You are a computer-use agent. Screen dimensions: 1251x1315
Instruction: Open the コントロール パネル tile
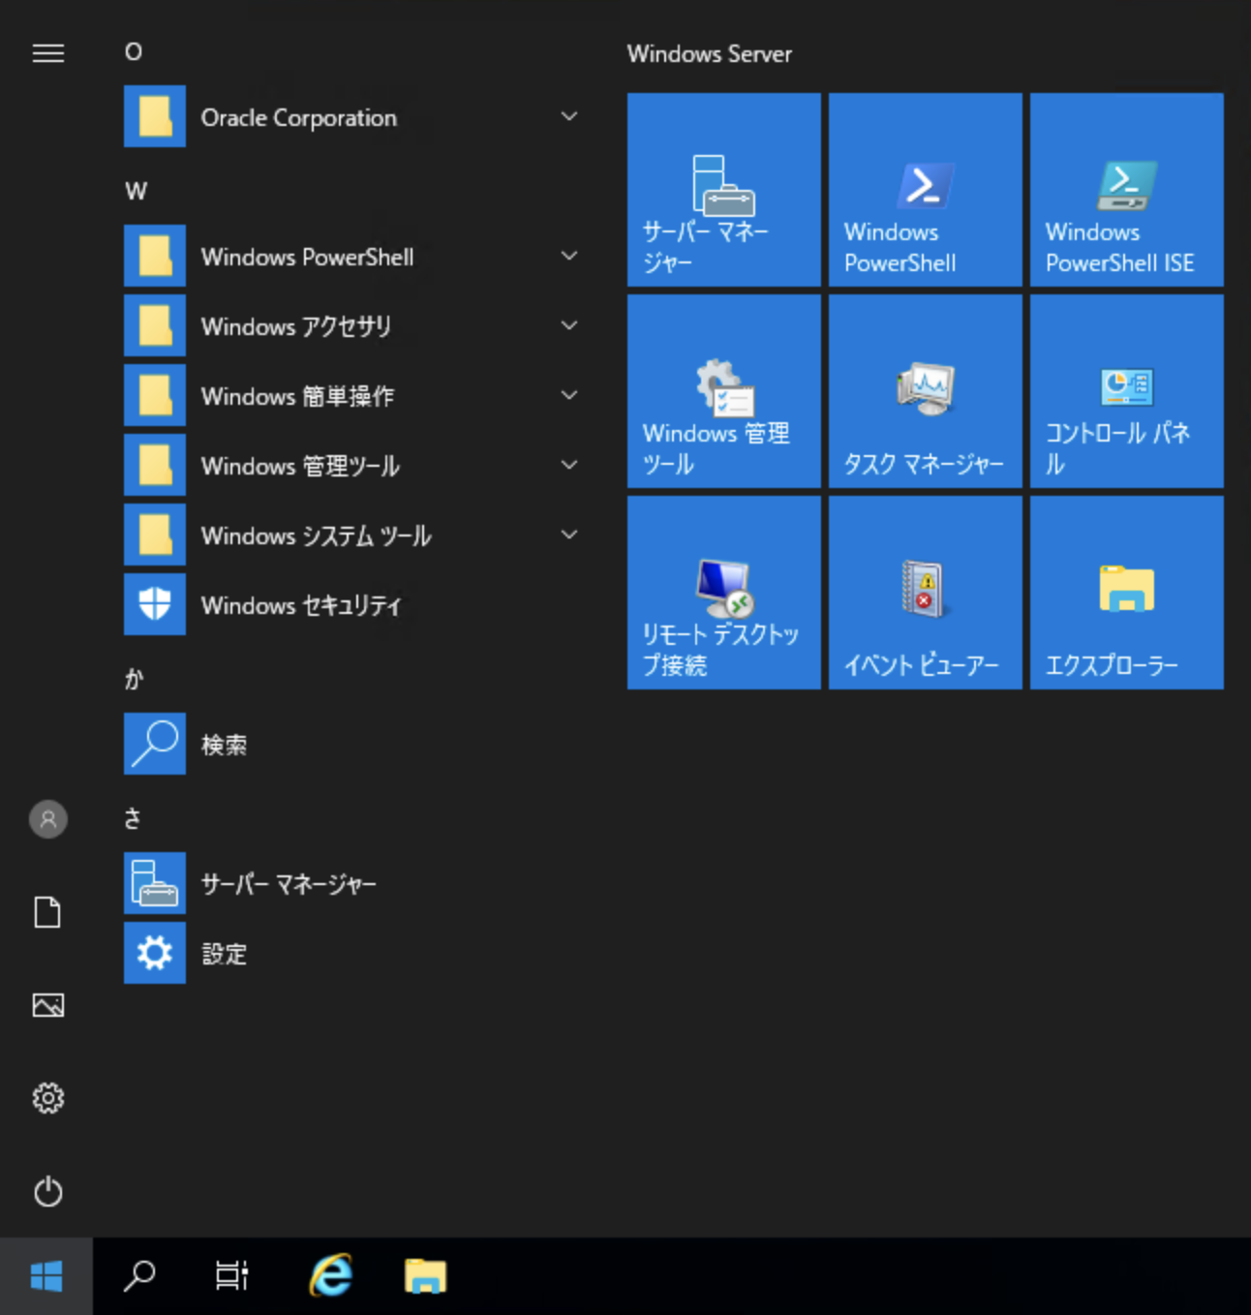pos(1127,391)
